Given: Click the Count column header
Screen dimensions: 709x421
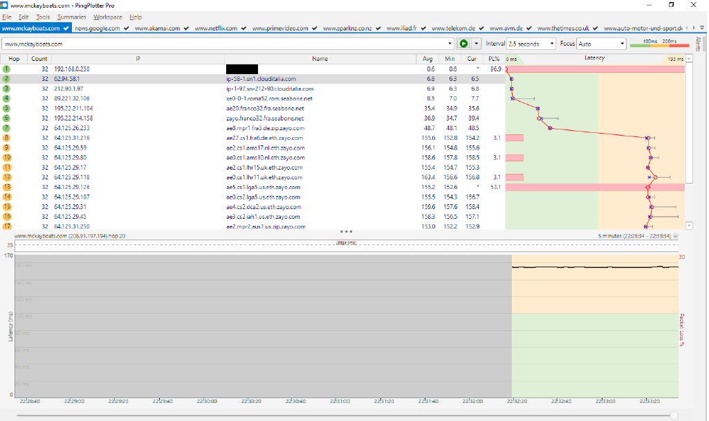Looking at the screenshot, I should (x=39, y=59).
